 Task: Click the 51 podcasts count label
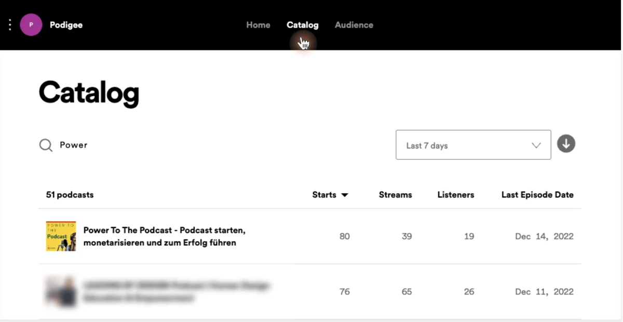pyautogui.click(x=70, y=195)
